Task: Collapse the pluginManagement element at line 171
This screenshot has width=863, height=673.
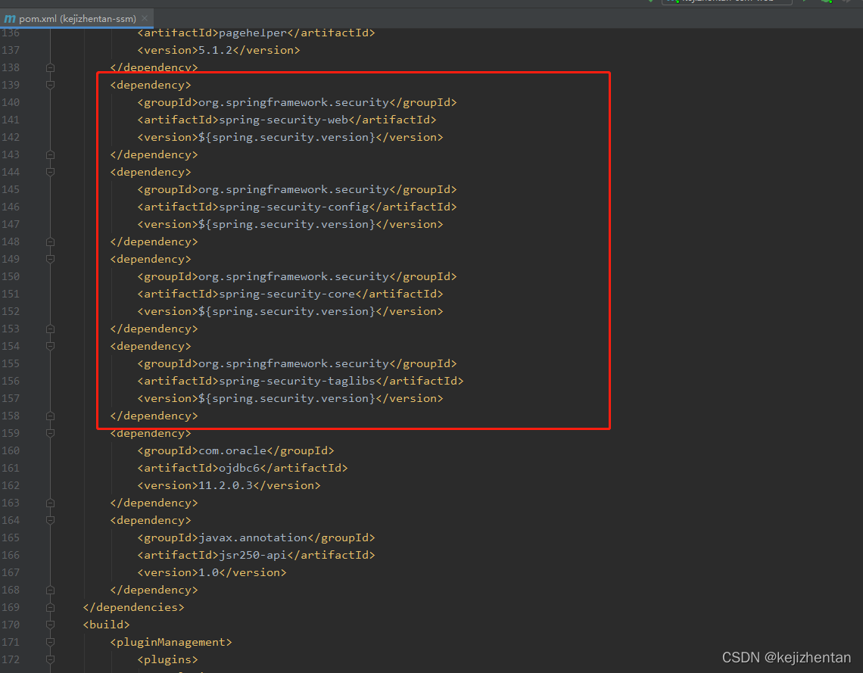Action: (50, 642)
